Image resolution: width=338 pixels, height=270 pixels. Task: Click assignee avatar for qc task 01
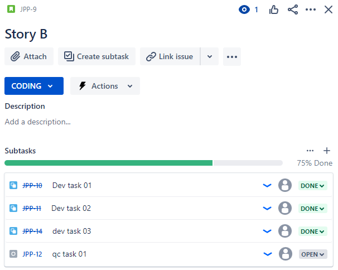pyautogui.click(x=286, y=254)
